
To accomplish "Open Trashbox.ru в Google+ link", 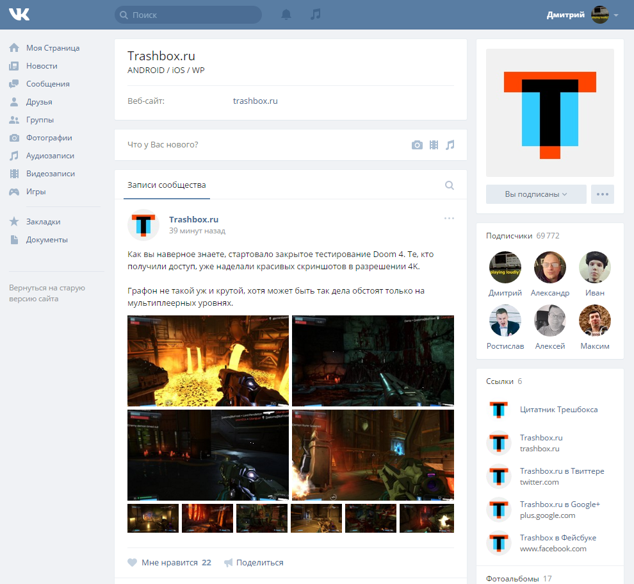I will (560, 505).
